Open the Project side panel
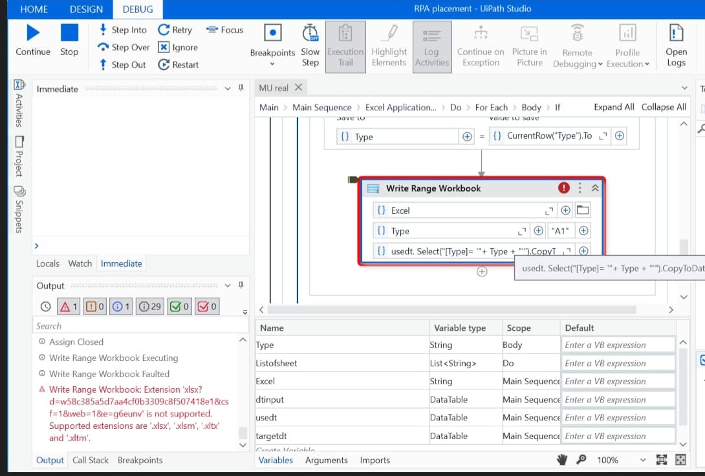Image resolution: width=705 pixels, height=476 pixels. tap(19, 156)
